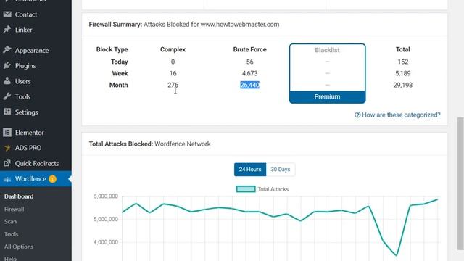Viewport: 464px width, 261px height.
Task: Click the Month row label
Action: tap(118, 85)
